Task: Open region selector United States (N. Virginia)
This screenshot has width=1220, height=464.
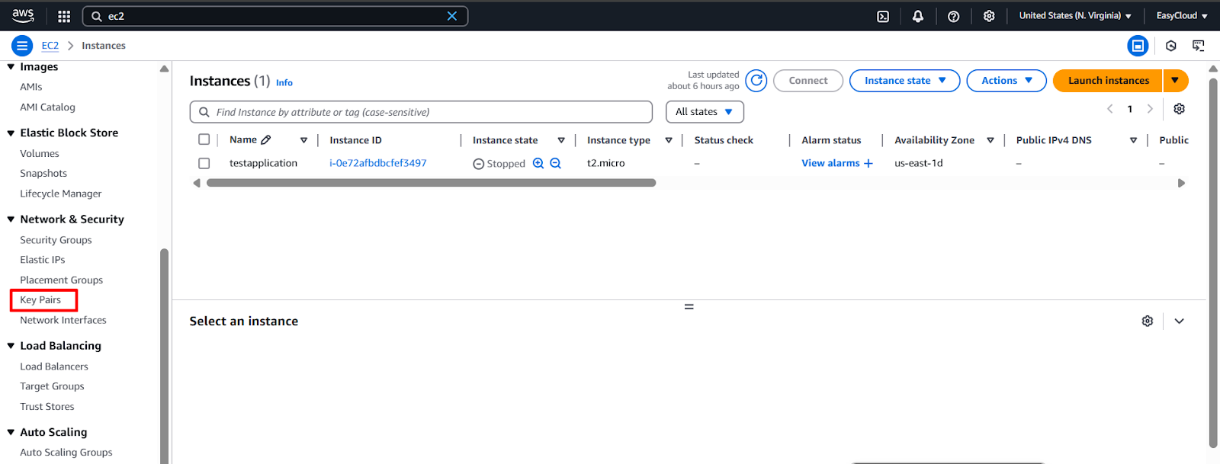Action: [1075, 15]
